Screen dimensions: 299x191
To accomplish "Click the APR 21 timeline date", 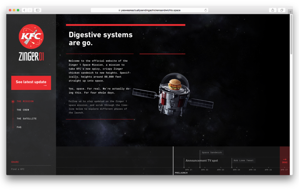I will tap(189, 170).
